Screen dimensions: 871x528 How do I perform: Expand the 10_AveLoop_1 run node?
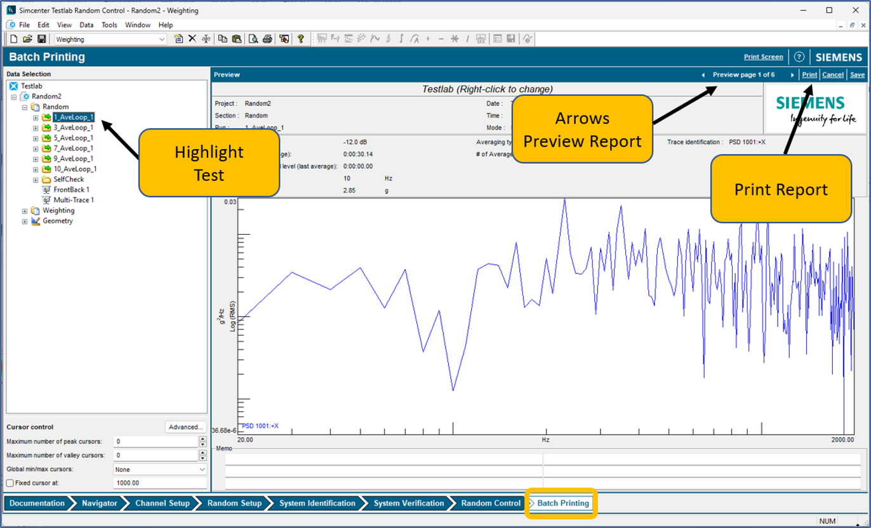point(36,169)
